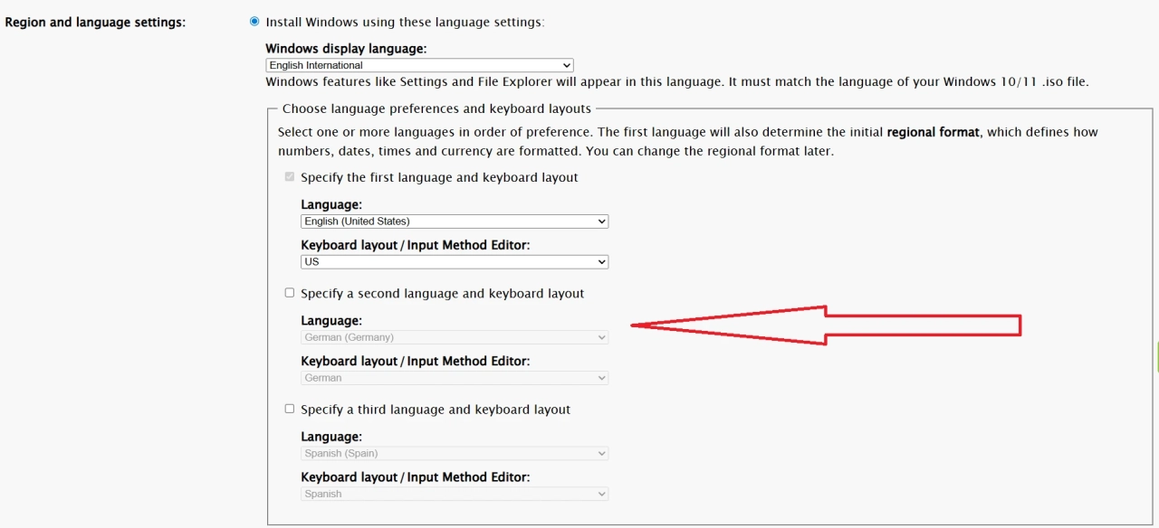The height and width of the screenshot is (528, 1159).
Task: Click 'Specify a third language and keyboard layout' label
Action: (x=435, y=410)
